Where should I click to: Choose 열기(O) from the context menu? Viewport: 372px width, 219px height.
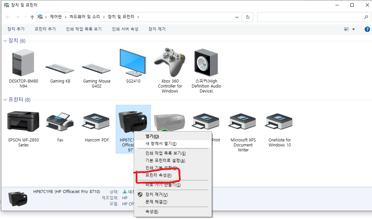click(x=173, y=136)
